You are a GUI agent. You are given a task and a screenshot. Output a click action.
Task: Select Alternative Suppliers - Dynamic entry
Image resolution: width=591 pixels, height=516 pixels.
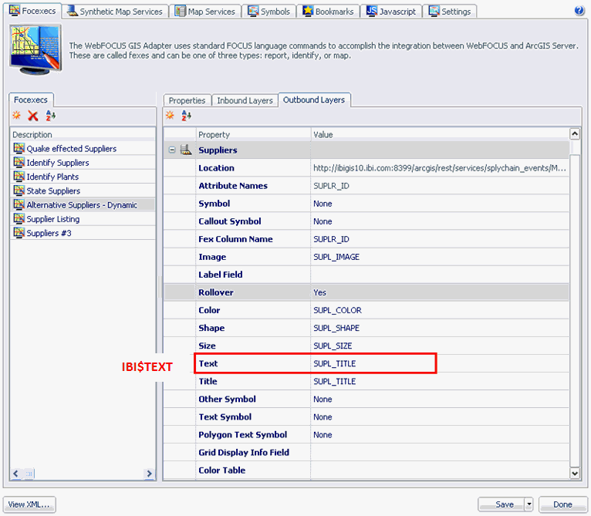(x=82, y=204)
